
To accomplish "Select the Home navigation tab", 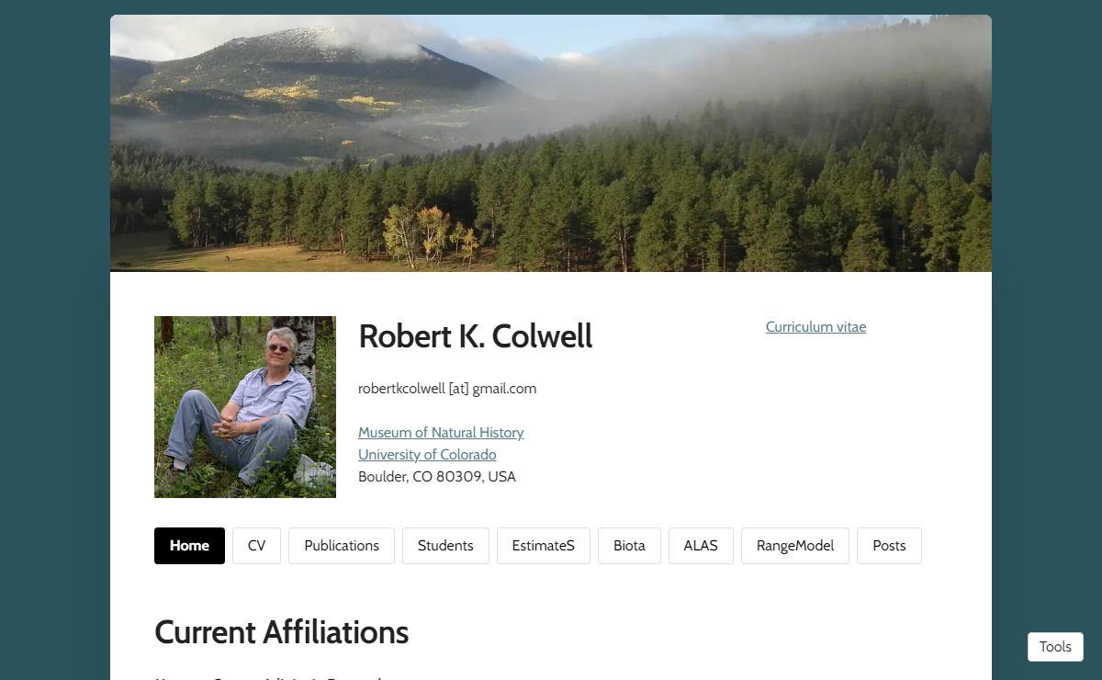I will [x=189, y=546].
